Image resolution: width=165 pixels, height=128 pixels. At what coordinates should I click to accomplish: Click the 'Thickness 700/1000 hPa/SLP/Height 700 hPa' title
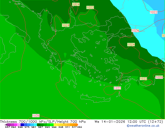43,122
